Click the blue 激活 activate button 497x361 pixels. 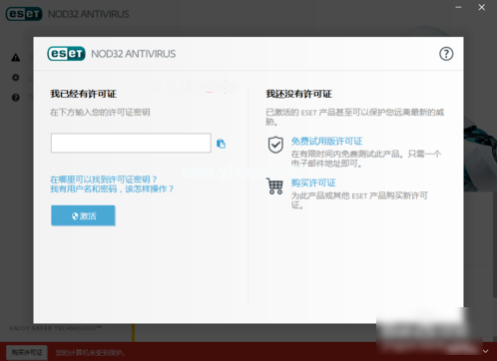coord(83,215)
